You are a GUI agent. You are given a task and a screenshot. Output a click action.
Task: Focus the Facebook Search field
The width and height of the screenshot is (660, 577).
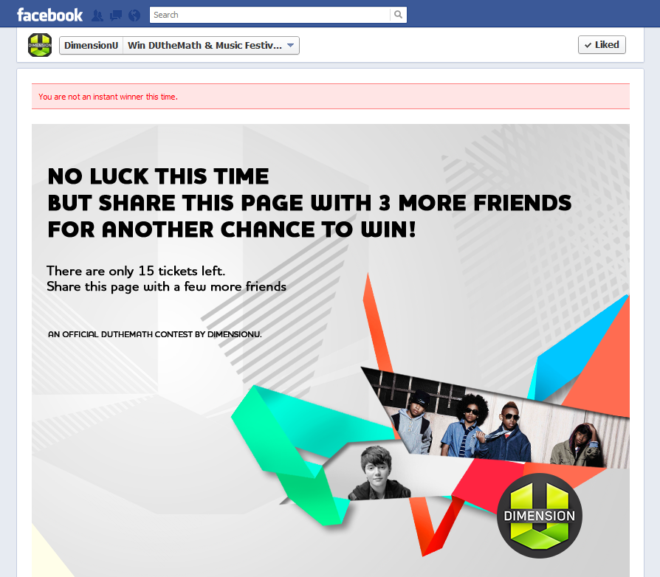click(x=269, y=15)
